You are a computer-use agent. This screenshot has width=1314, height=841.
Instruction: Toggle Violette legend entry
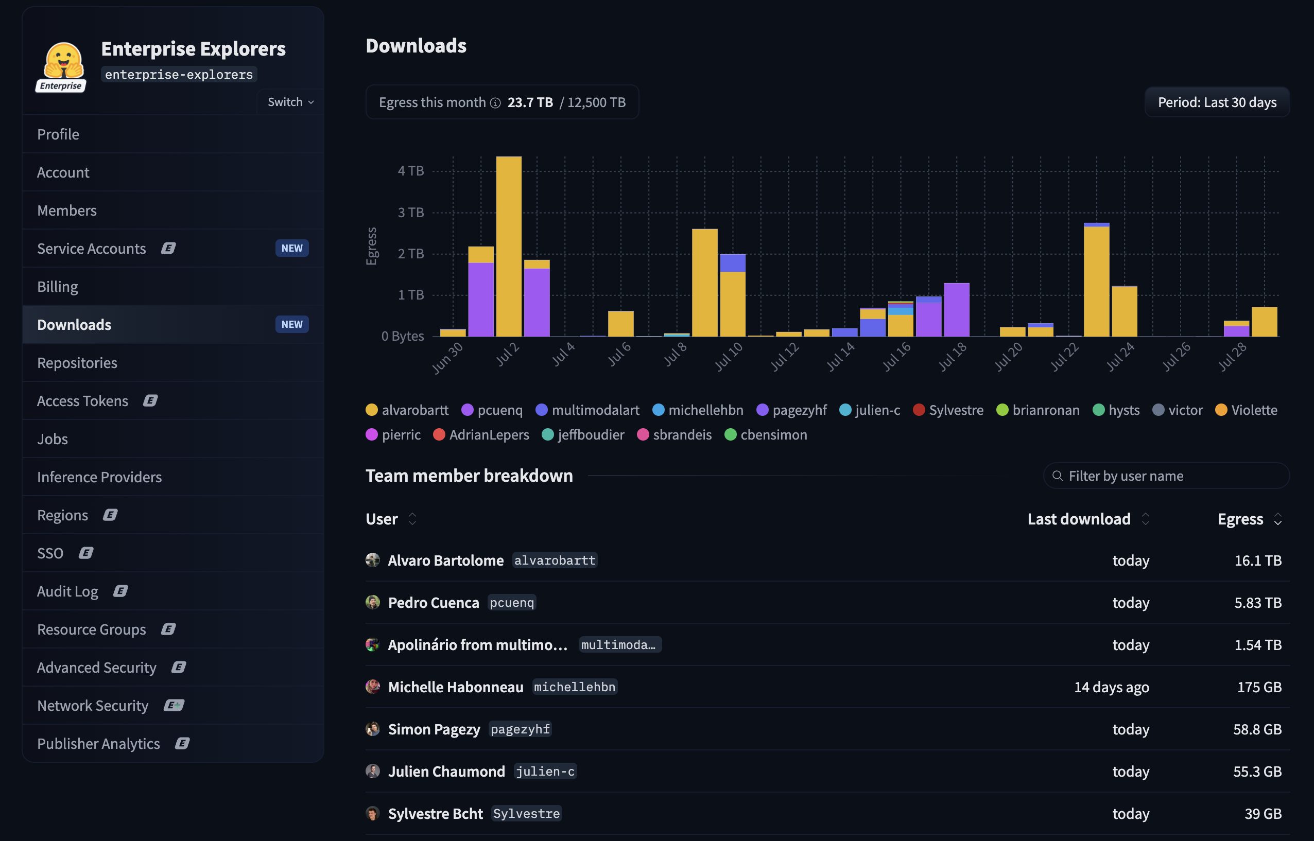pyautogui.click(x=1246, y=410)
